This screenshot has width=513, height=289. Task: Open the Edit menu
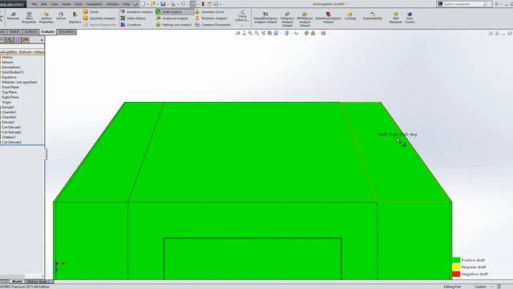pyautogui.click(x=44, y=4)
